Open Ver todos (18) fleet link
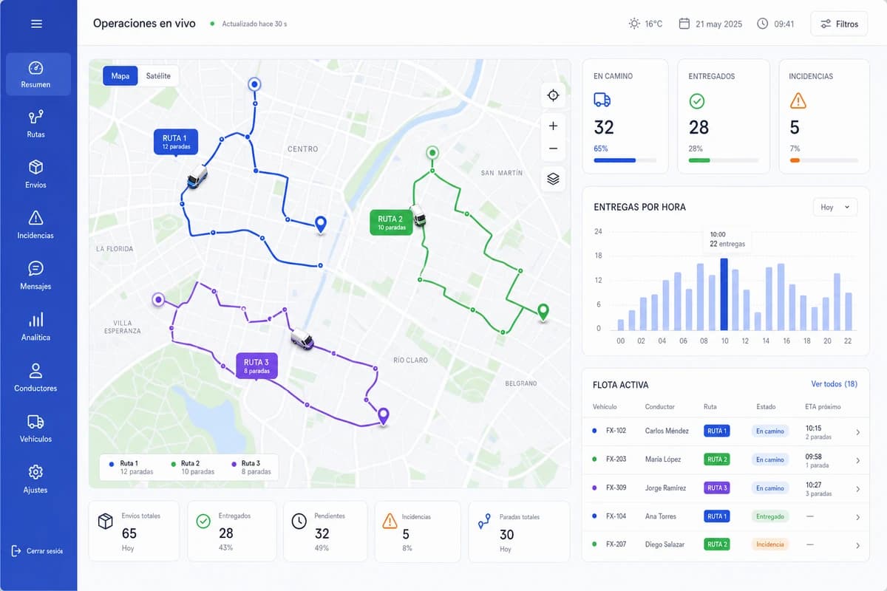 coord(835,384)
